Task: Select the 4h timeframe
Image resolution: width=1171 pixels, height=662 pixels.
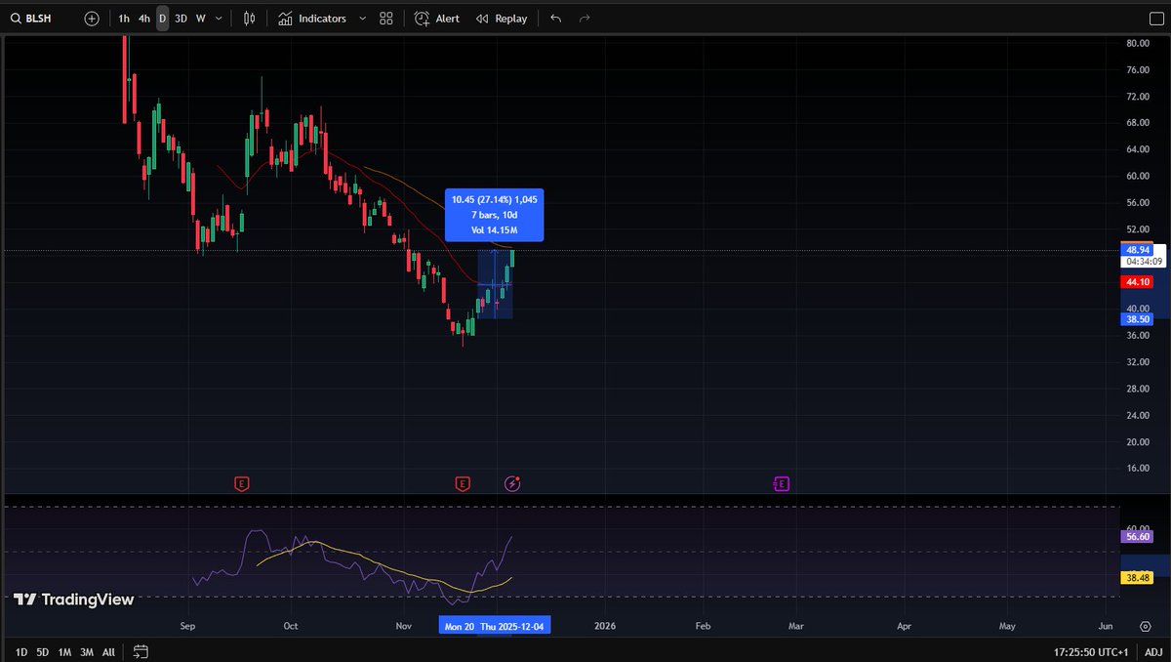Action: click(143, 19)
